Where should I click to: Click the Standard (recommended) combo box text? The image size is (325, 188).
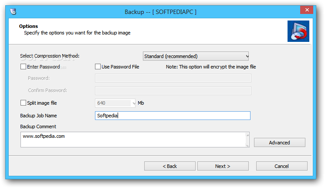pyautogui.click(x=171, y=56)
